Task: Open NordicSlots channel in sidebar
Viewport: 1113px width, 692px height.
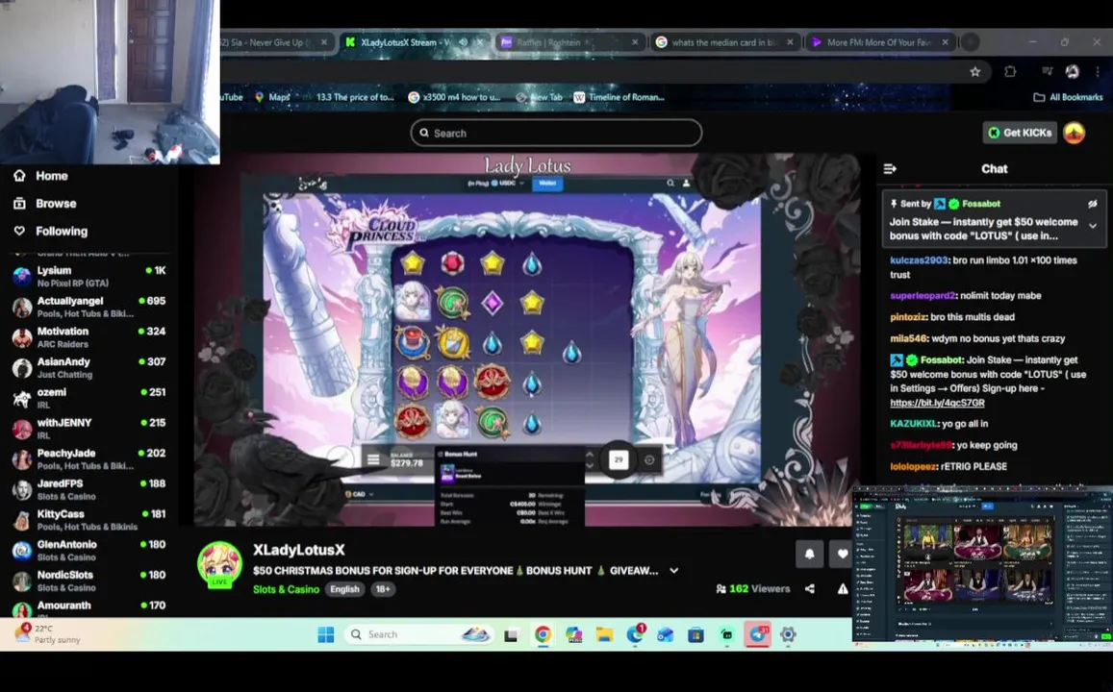Action: click(89, 581)
